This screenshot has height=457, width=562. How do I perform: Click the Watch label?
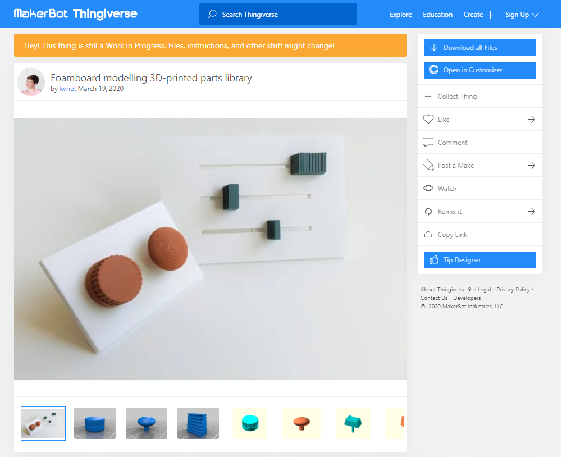point(447,189)
